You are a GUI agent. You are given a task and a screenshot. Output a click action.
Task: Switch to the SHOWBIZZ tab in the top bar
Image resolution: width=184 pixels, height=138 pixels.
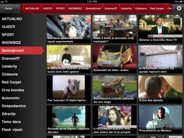(x=75, y=9)
